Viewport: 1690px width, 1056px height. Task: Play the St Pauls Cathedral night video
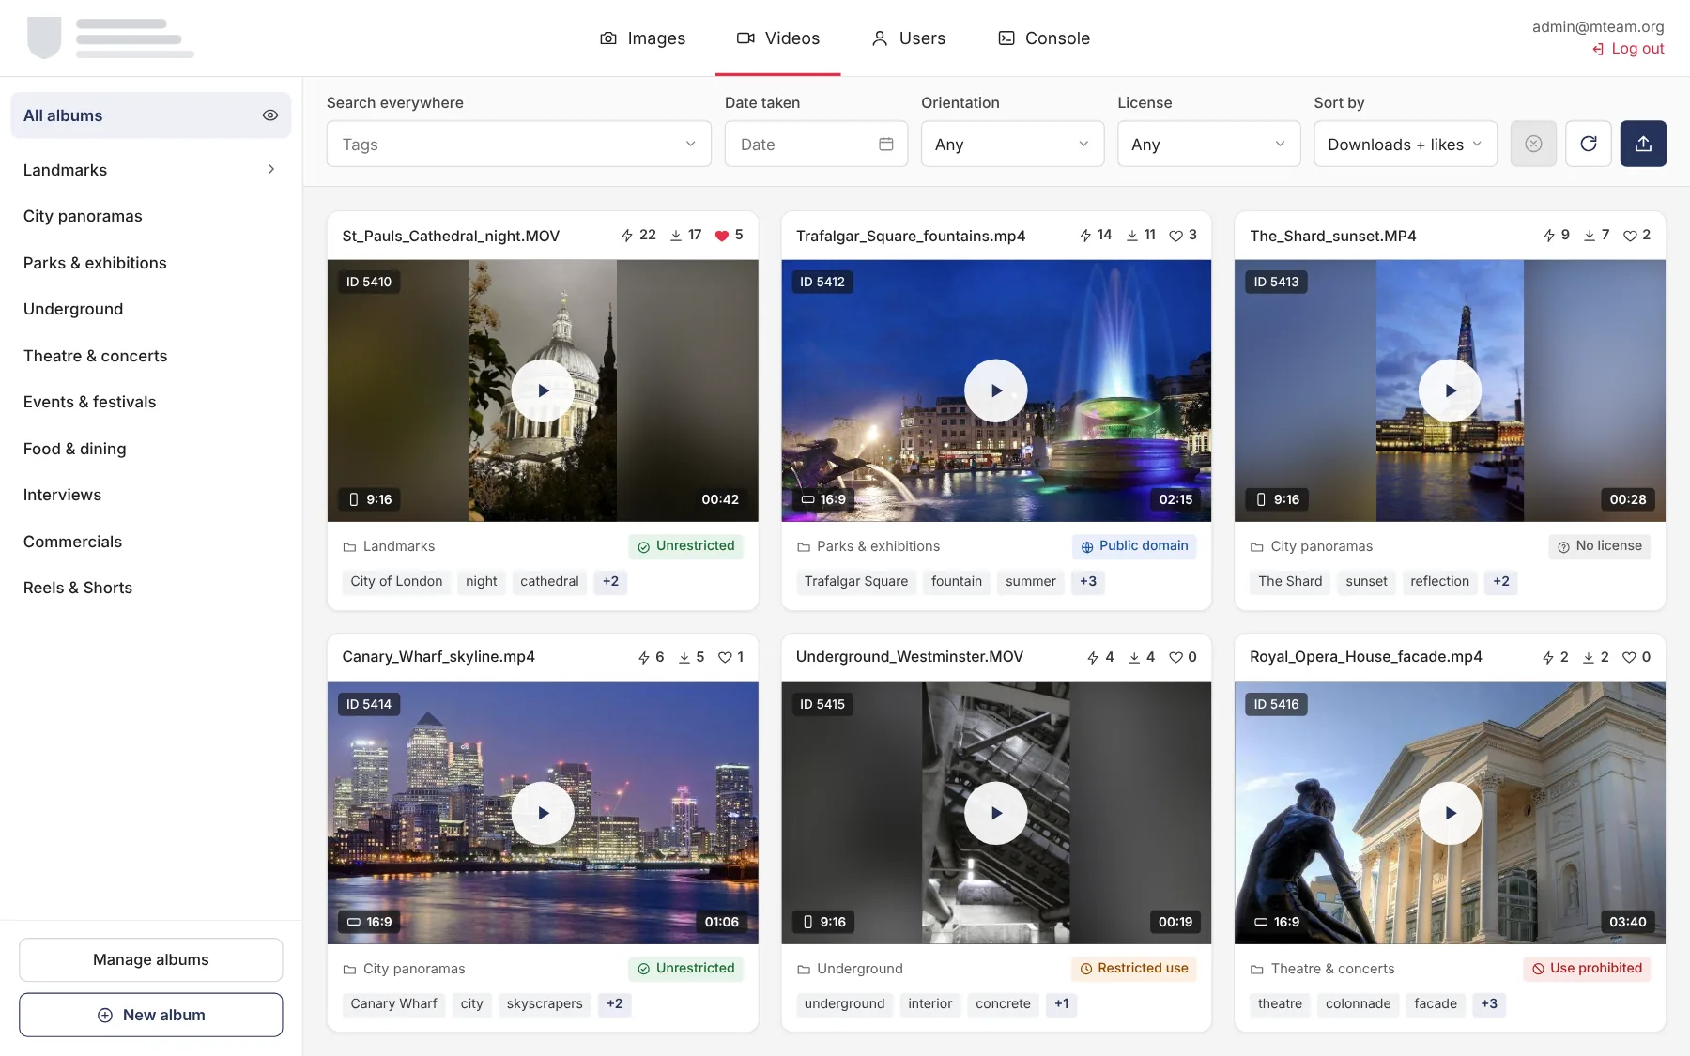click(x=543, y=390)
